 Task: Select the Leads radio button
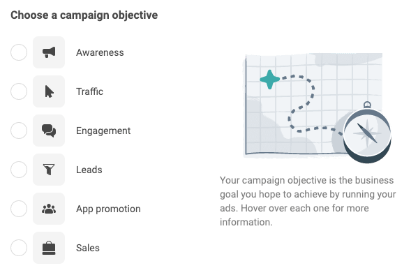click(19, 170)
